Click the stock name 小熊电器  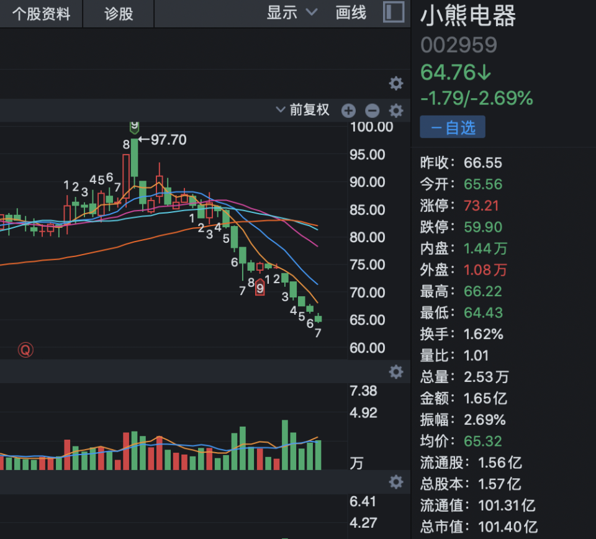pos(468,16)
